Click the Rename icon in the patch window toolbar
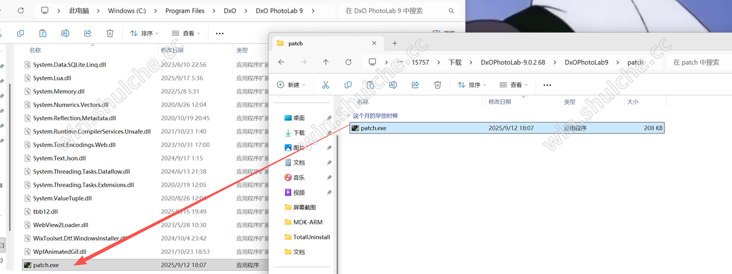Viewport: 732px width, 274px height. (x=393, y=85)
